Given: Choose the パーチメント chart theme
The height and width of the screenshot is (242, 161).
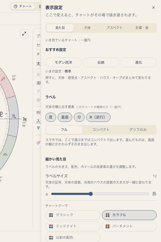Looking at the screenshot, I should [x=129, y=226].
